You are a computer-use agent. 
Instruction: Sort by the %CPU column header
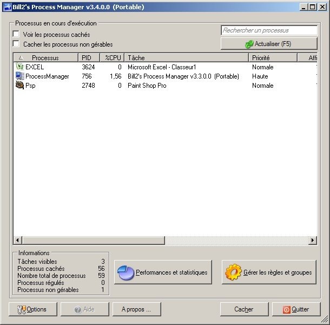tap(112, 57)
